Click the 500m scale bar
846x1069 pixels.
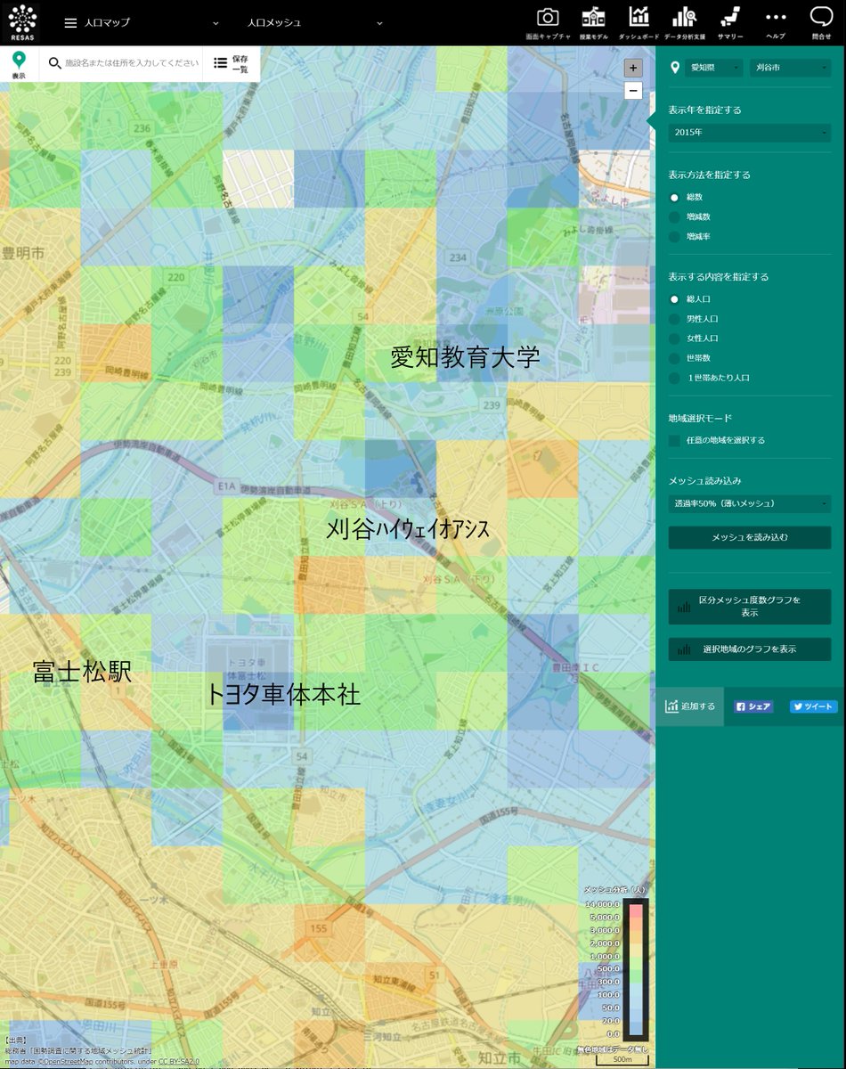pyautogui.click(x=623, y=1060)
